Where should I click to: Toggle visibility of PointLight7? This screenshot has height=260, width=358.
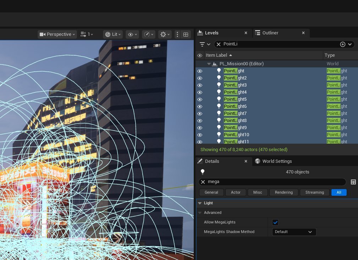199,114
